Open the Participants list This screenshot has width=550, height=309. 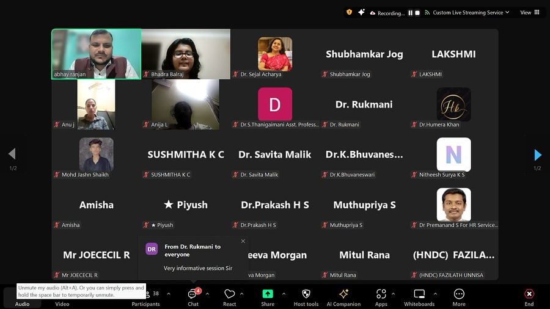coord(147,296)
